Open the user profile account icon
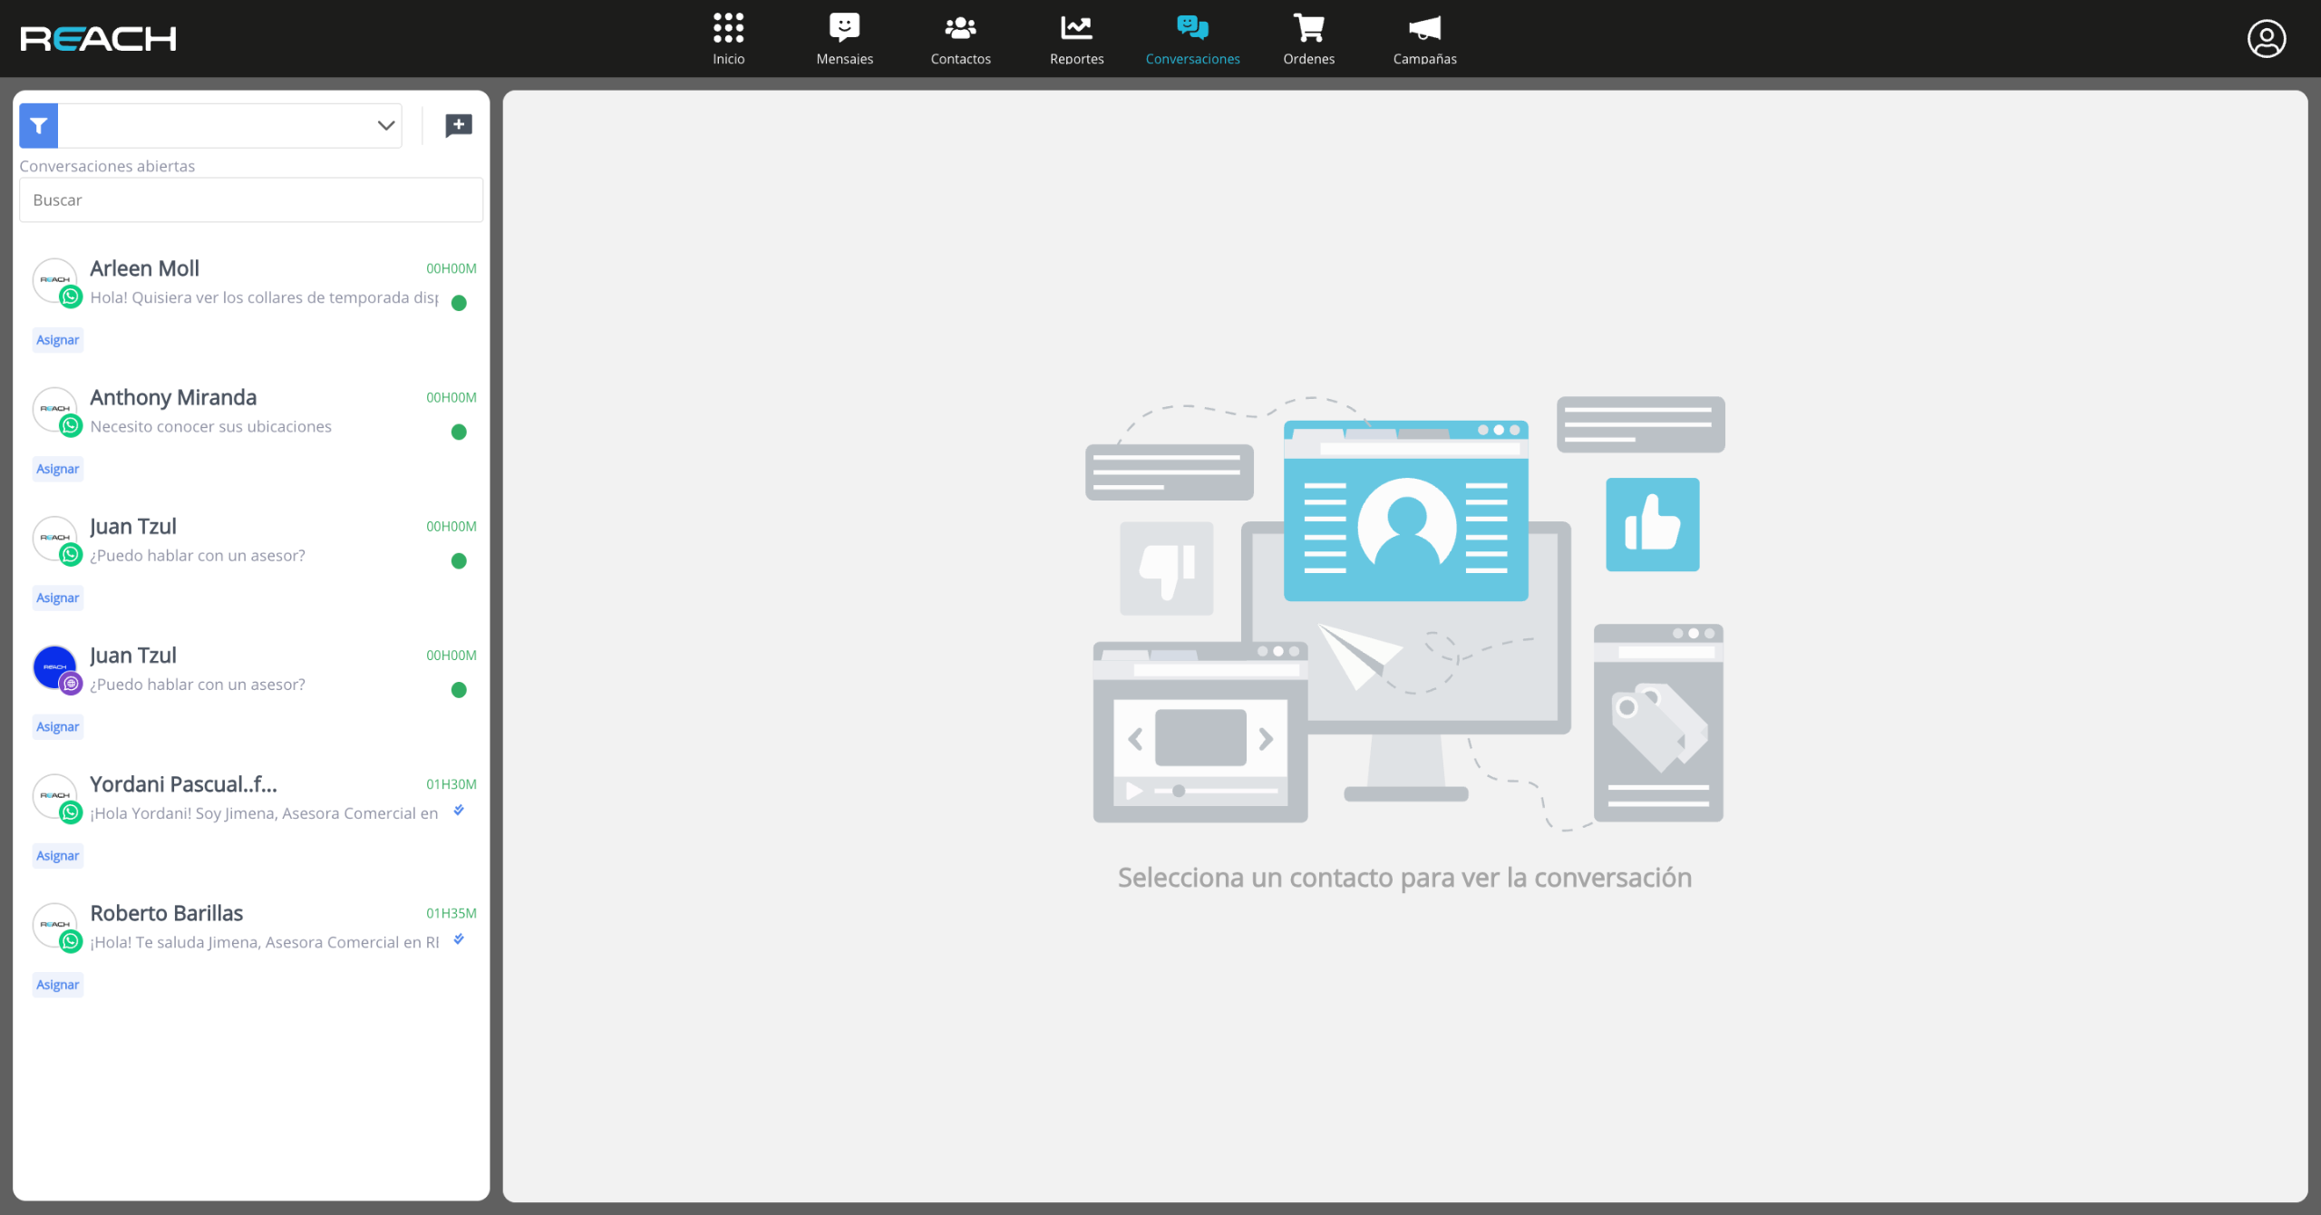Image resolution: width=2321 pixels, height=1215 pixels. [x=2266, y=39]
